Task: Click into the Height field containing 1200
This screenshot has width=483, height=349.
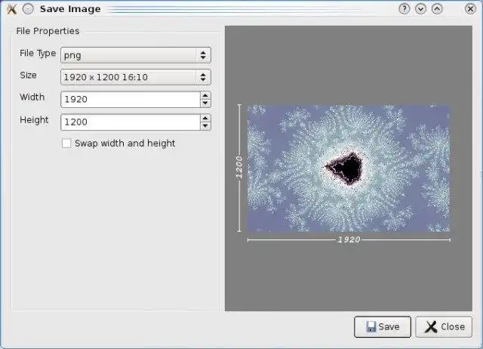Action: click(131, 122)
